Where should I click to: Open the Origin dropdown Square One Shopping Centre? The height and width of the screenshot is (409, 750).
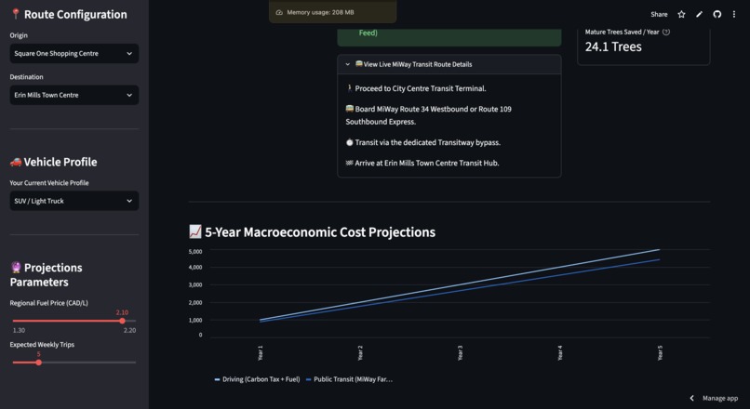click(74, 54)
